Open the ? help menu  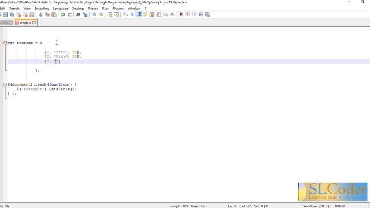145,8
